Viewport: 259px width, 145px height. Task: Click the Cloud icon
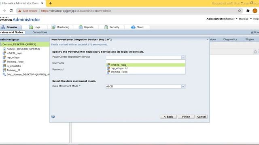[133, 27]
